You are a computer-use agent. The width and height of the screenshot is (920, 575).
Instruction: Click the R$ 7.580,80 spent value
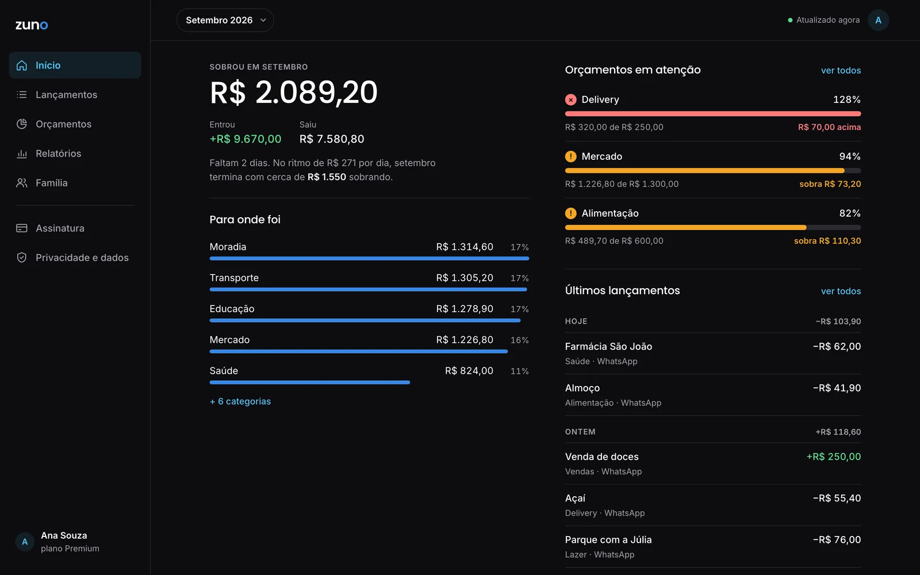(x=332, y=139)
